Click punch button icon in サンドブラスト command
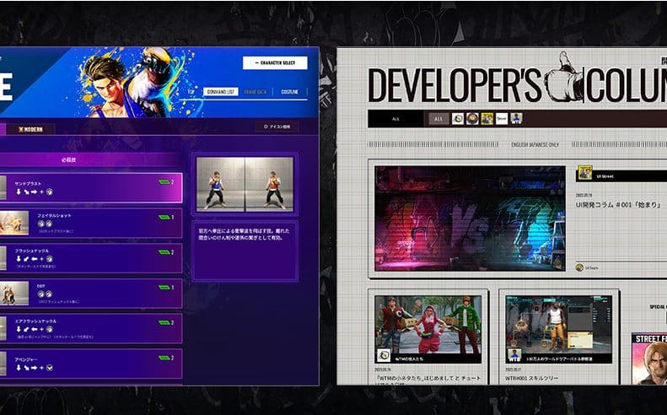The width and height of the screenshot is (667, 415). click(50, 192)
